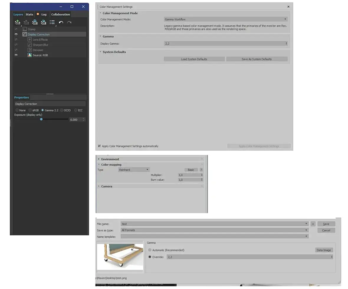The height and width of the screenshot is (289, 348).
Task: Select Automatic (Recommended) gamma option
Action: (150, 250)
